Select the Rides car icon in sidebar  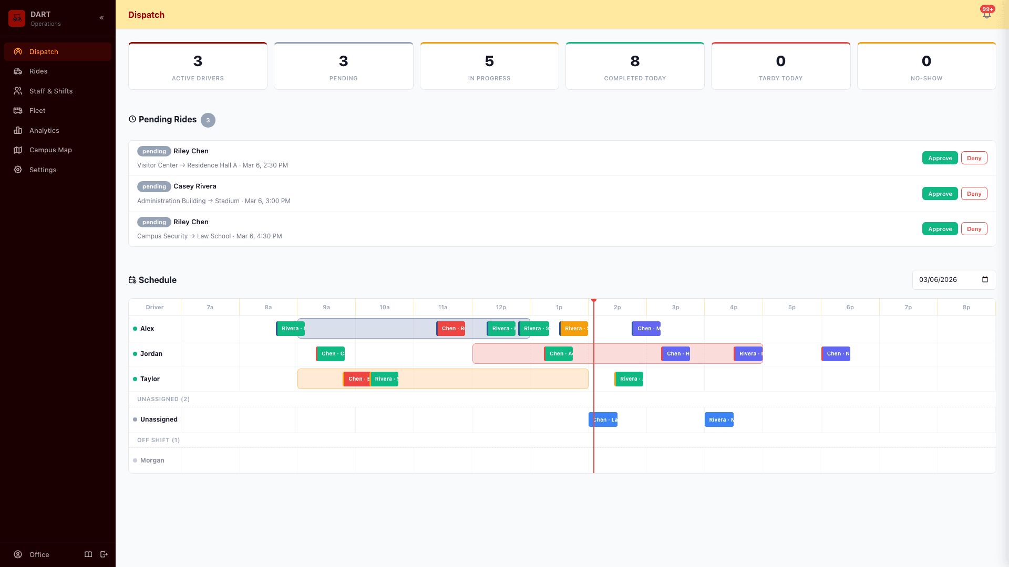click(18, 71)
